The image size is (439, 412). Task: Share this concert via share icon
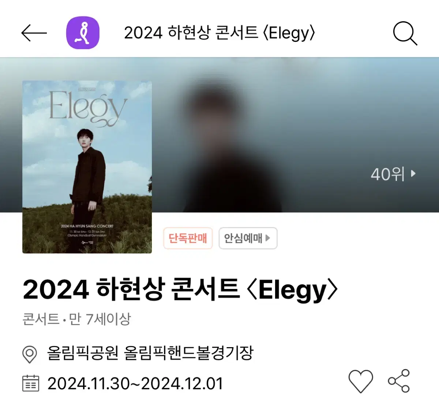pyautogui.click(x=399, y=381)
